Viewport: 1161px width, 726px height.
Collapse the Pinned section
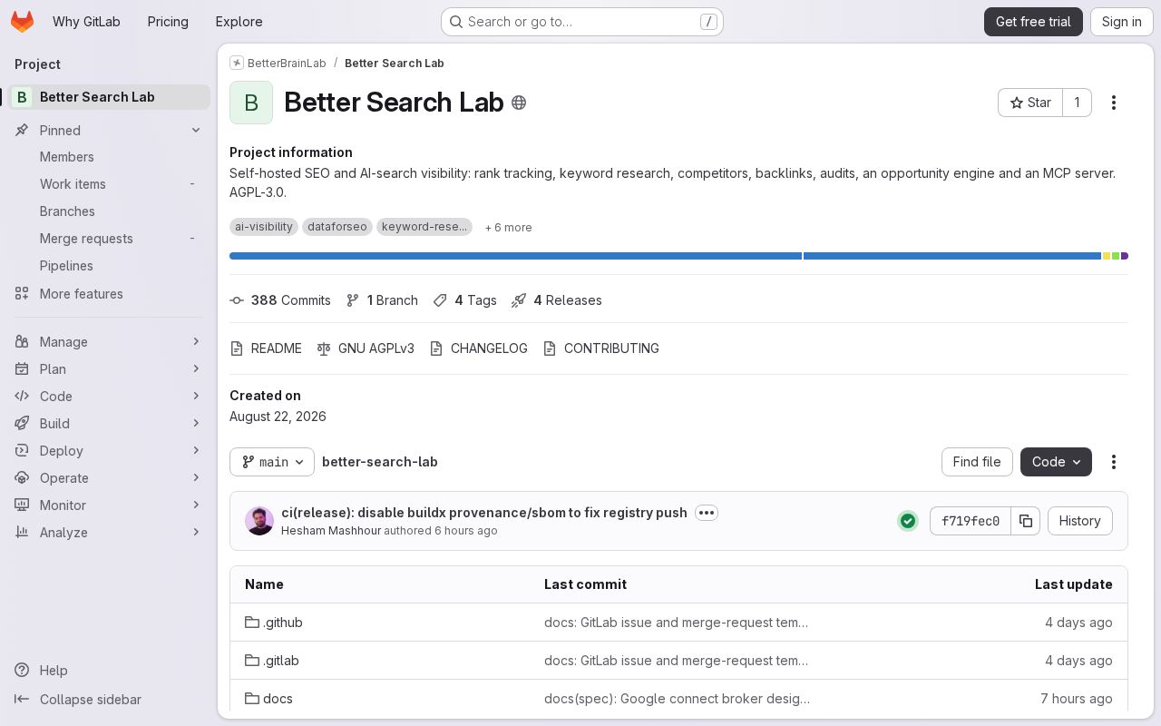[109, 131]
